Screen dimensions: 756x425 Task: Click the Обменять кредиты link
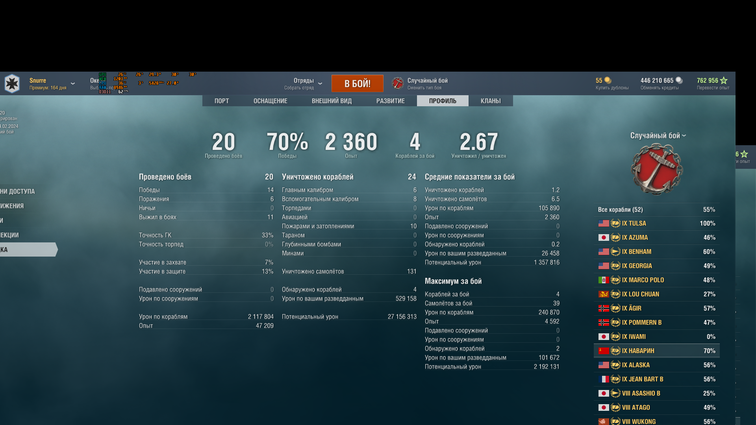(660, 88)
